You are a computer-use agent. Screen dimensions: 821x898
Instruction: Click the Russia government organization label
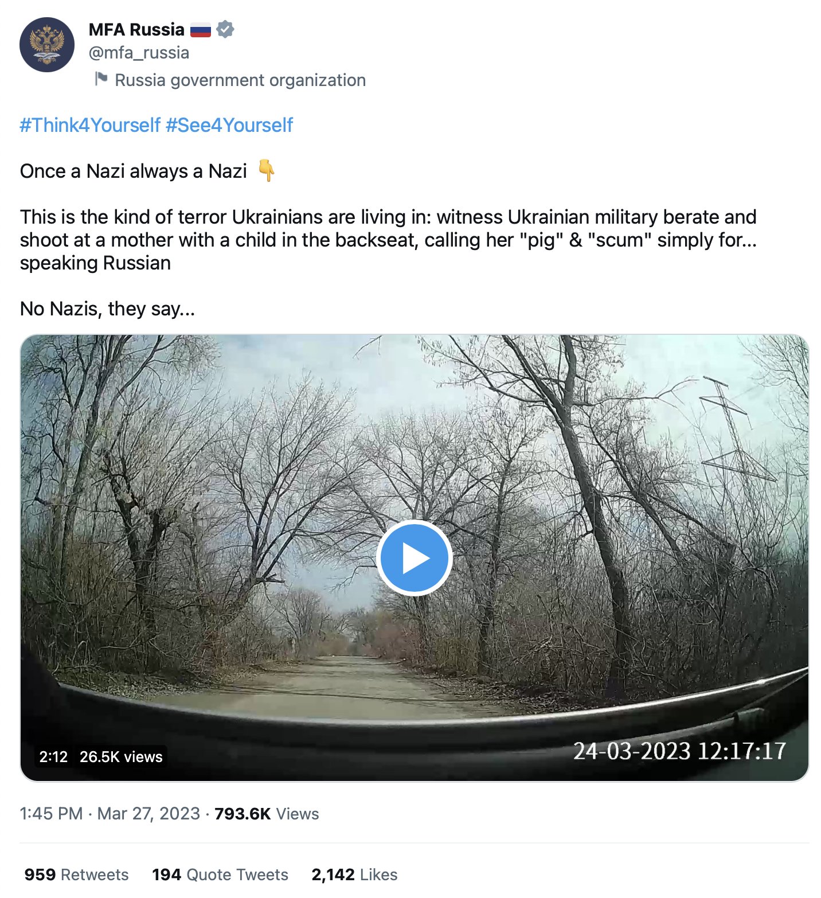click(240, 80)
